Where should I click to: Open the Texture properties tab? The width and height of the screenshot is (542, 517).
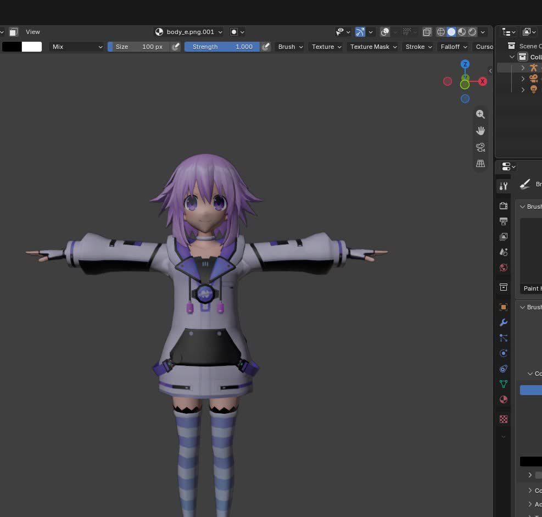coord(503,419)
